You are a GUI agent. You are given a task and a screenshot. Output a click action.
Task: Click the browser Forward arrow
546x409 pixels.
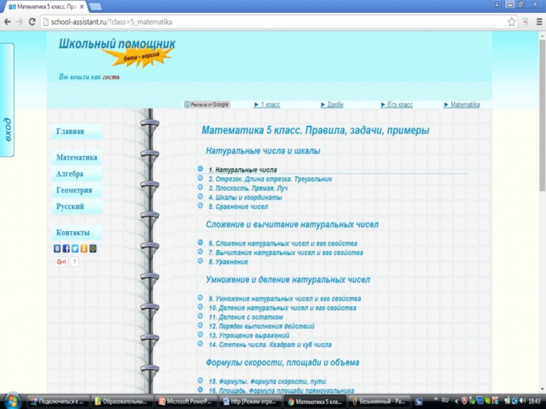pyautogui.click(x=20, y=22)
